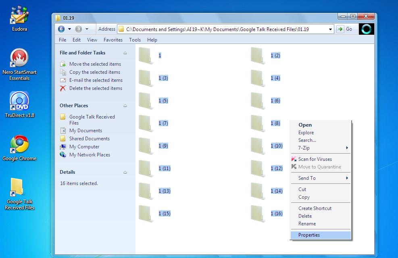This screenshot has width=398, height=258.
Task: Collapse the File and Folder Tasks section
Action: pyautogui.click(x=125, y=53)
